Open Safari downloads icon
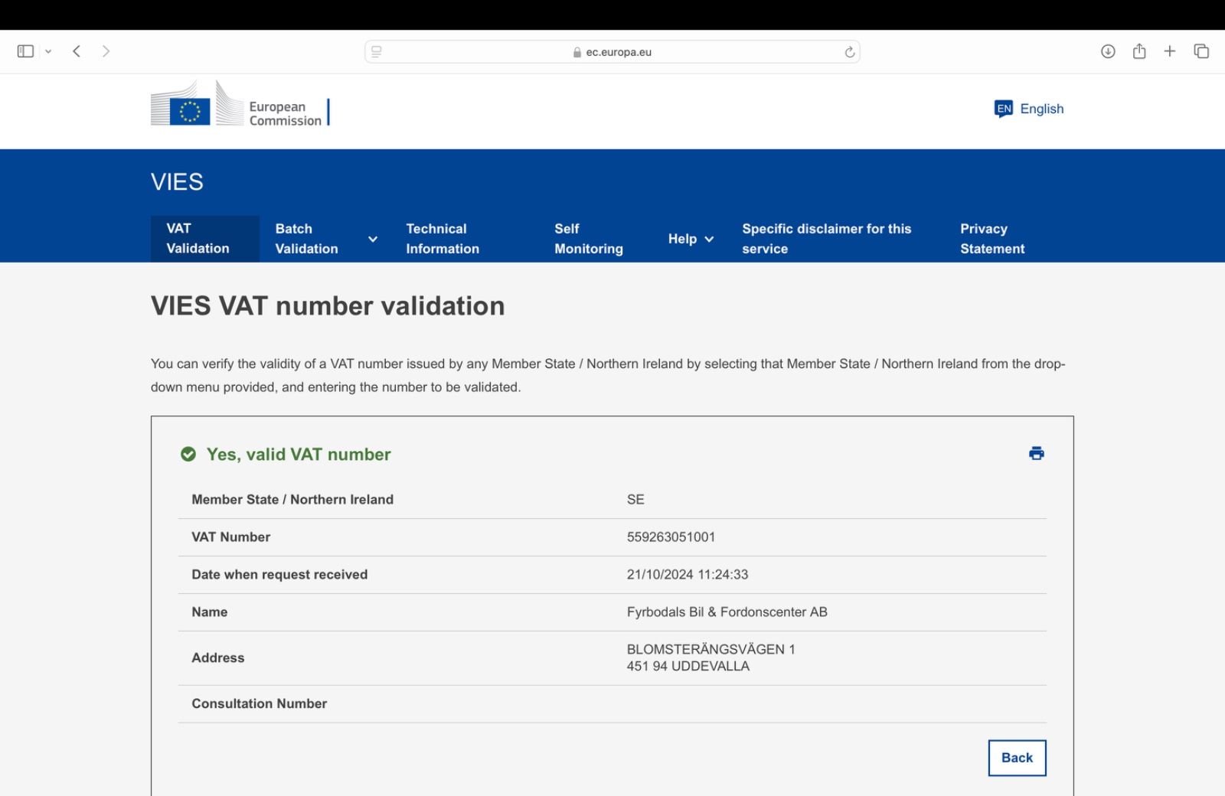The height and width of the screenshot is (796, 1225). (1107, 51)
